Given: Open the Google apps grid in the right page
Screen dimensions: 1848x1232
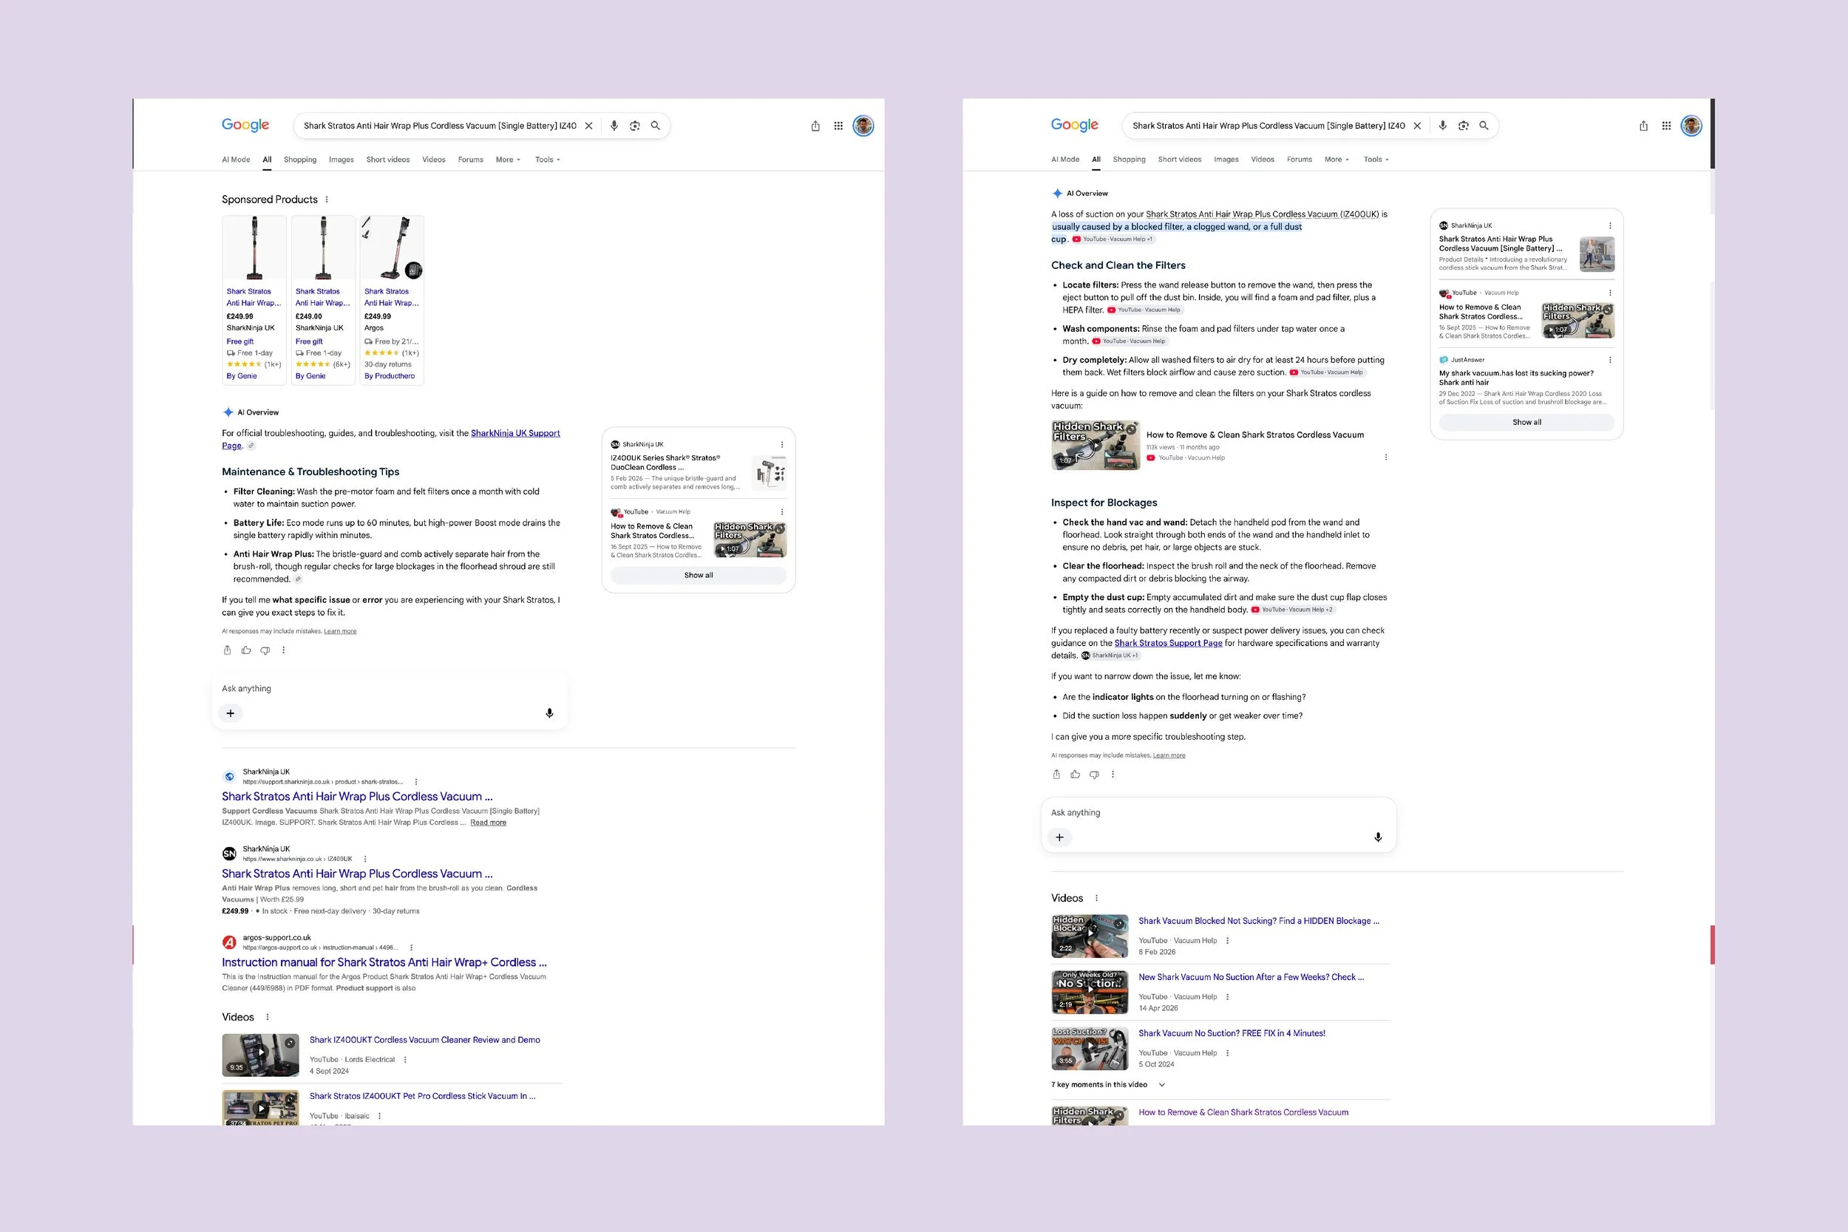Looking at the screenshot, I should tap(1666, 126).
